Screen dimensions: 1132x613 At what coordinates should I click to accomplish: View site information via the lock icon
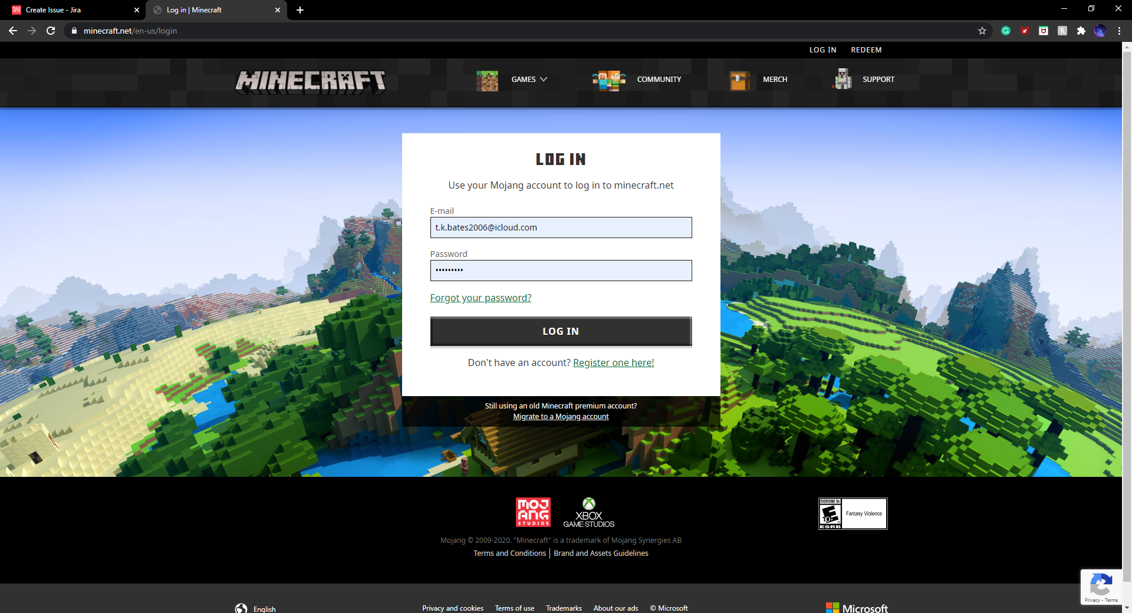tap(74, 31)
